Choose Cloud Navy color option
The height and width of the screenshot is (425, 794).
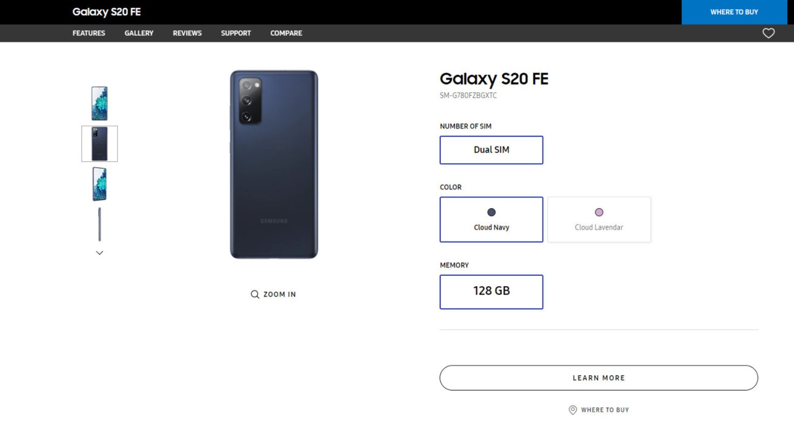click(491, 219)
